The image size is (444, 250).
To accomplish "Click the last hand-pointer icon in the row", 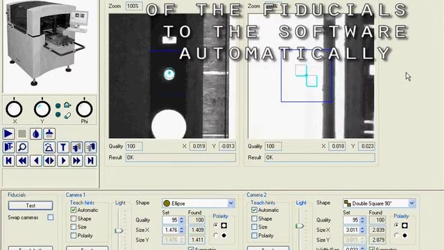I will click(91, 147).
